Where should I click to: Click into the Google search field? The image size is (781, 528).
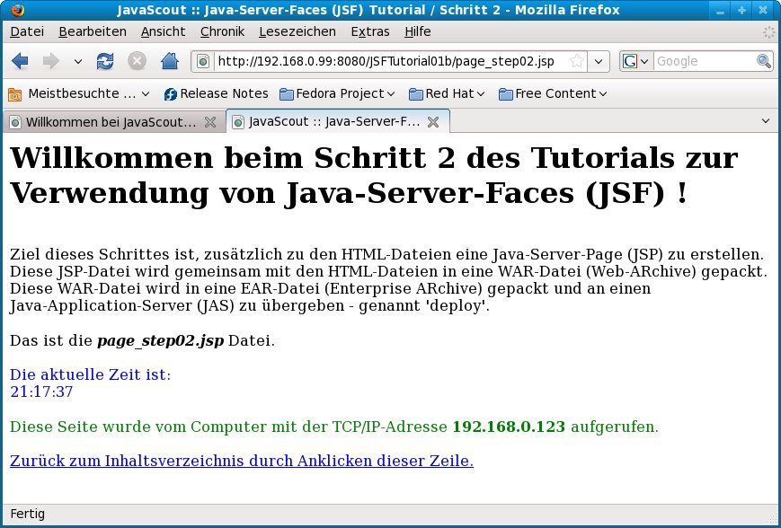tap(704, 61)
